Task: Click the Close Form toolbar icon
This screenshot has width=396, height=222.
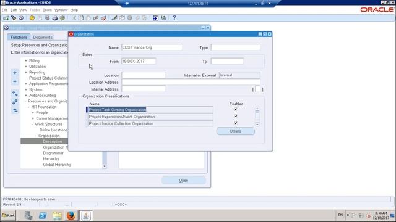Action: pyautogui.click(x=62, y=18)
